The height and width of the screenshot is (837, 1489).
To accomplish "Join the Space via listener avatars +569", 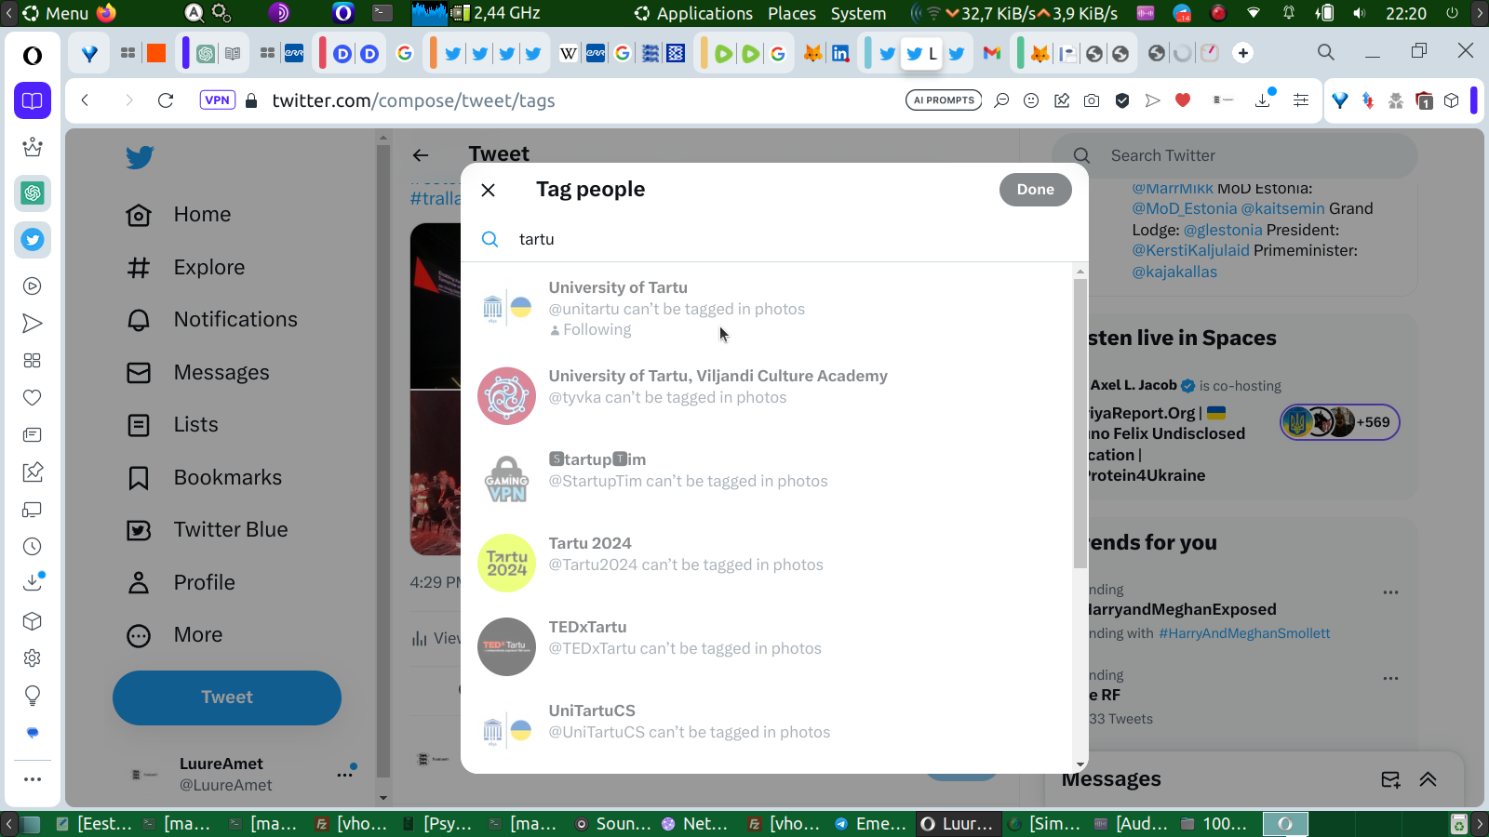I will [x=1339, y=422].
